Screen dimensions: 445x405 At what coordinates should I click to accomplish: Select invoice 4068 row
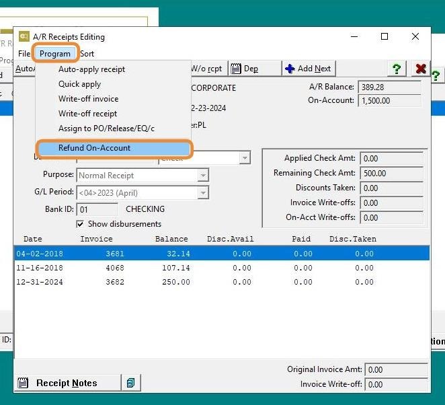click(x=222, y=268)
